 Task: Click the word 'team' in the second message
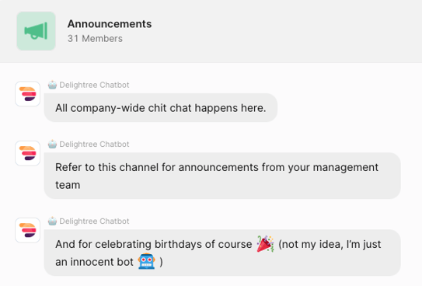68,185
